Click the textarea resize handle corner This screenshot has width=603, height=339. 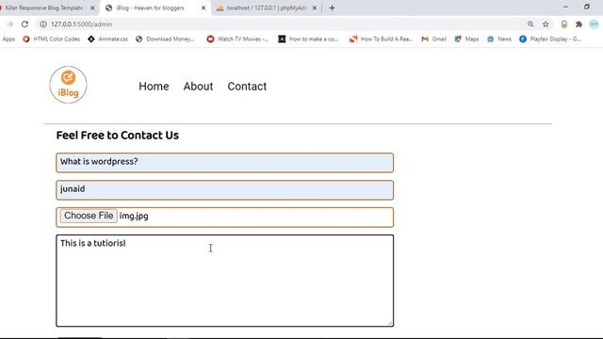point(389,323)
